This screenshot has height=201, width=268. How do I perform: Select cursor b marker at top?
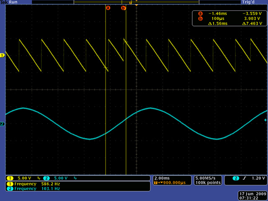[x=123, y=8]
